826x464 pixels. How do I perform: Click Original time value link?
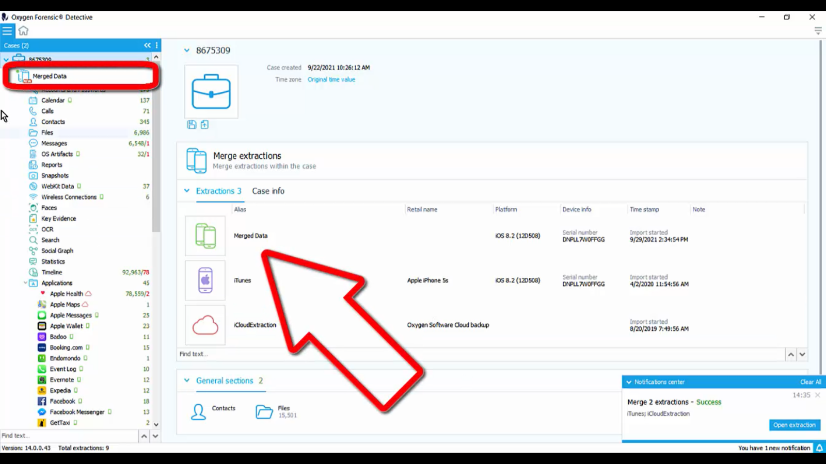[x=331, y=79]
